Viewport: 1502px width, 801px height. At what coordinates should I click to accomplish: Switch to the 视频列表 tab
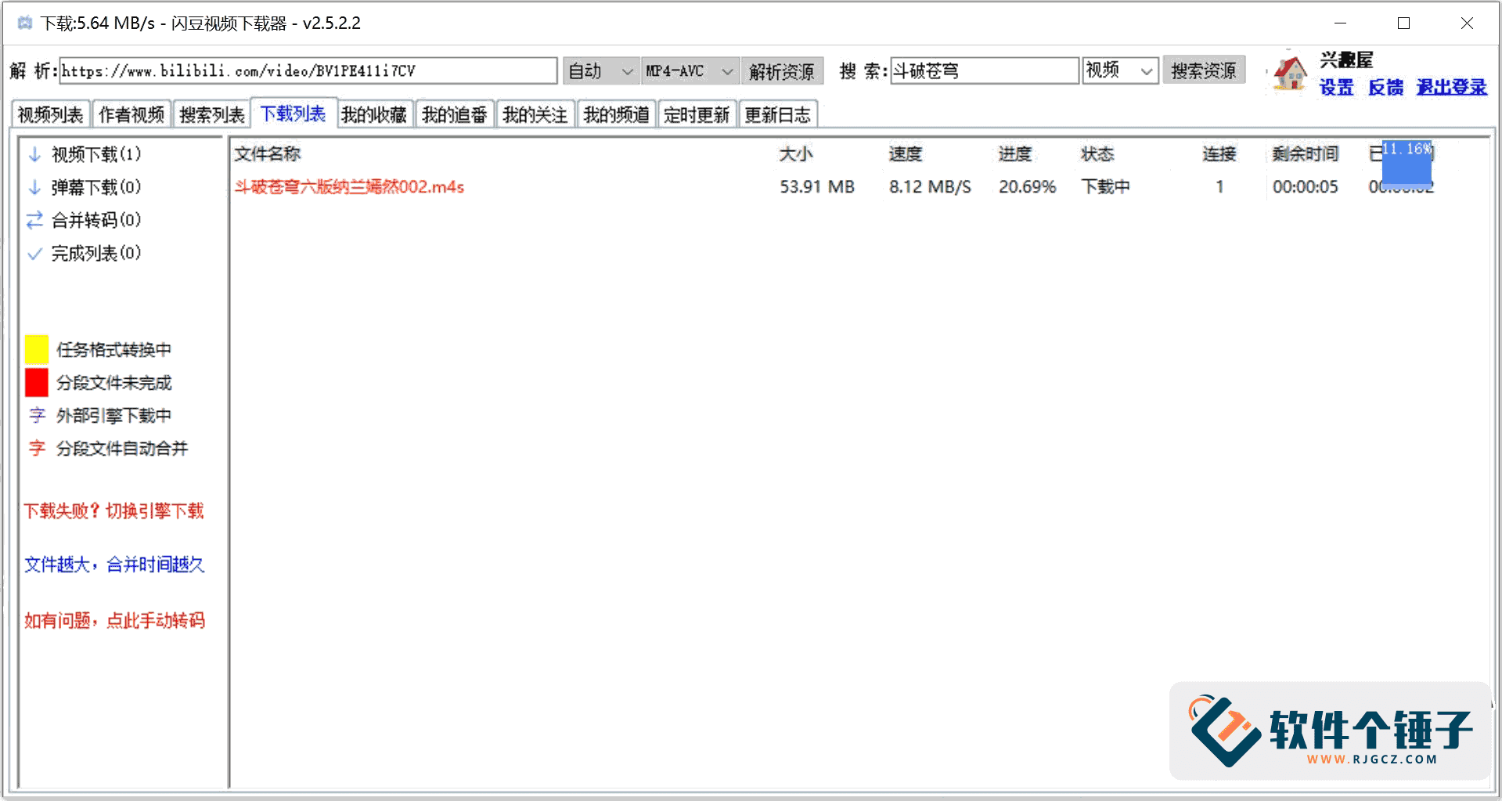[x=50, y=115]
